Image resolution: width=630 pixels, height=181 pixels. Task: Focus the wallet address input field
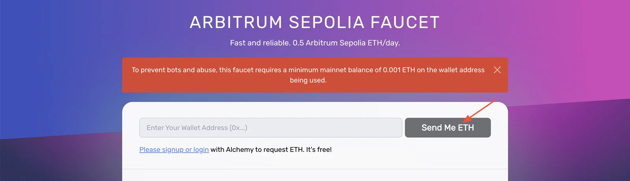pyautogui.click(x=271, y=127)
